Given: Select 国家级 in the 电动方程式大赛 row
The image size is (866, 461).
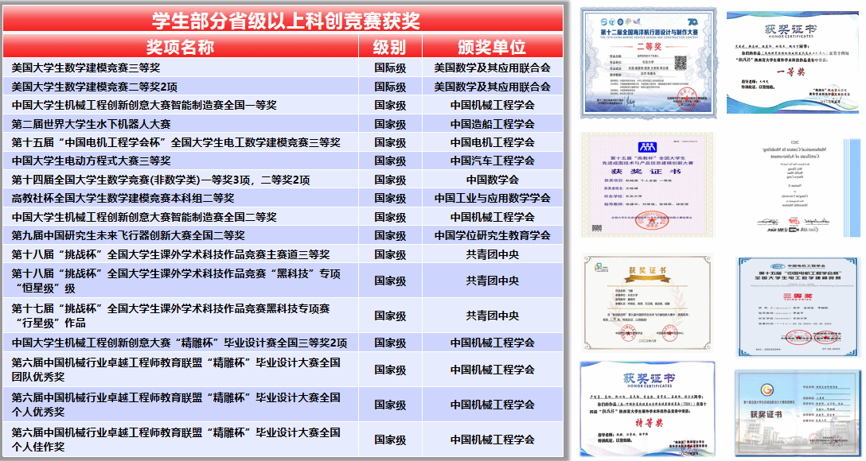Looking at the screenshot, I should 390,161.
